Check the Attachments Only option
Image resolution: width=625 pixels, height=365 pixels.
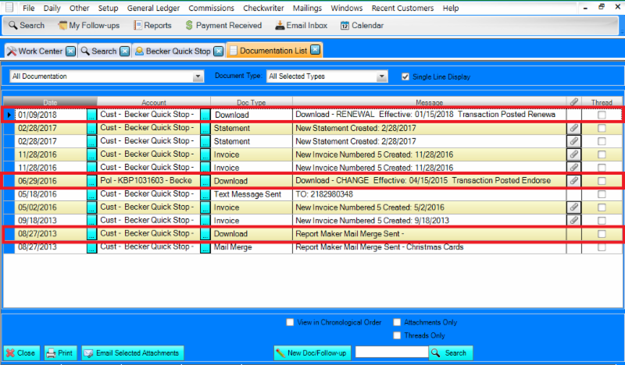pos(397,322)
